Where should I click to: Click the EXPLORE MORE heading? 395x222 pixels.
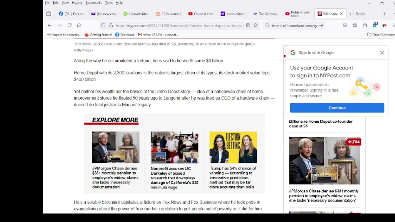coord(115,120)
